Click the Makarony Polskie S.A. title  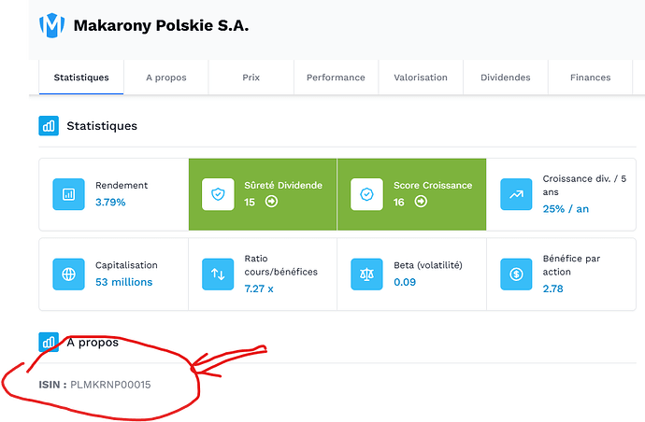point(161,25)
